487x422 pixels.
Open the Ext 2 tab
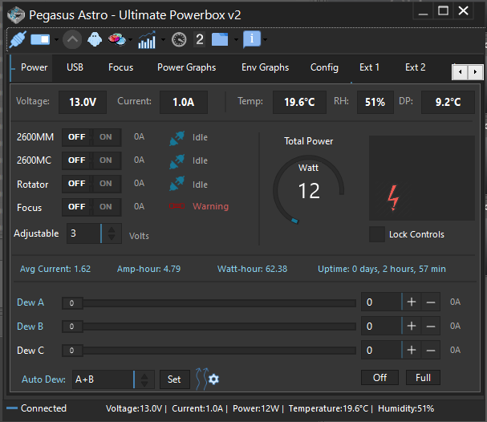point(416,67)
